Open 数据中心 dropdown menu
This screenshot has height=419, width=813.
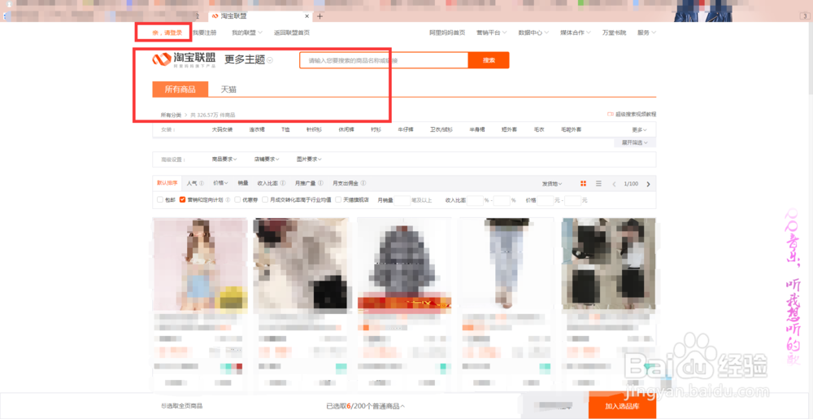(x=533, y=33)
